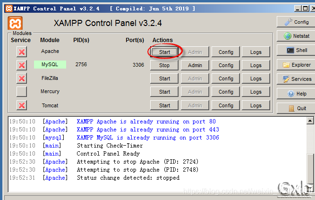315x200 pixels.
Task: Open the MySQL Admin page
Action: coord(195,65)
